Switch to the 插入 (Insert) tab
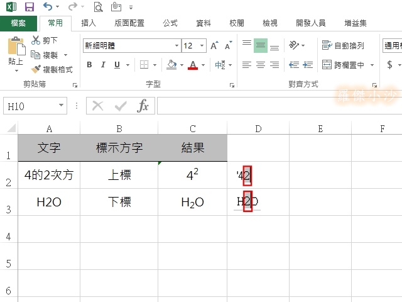This screenshot has height=302, width=402. (x=89, y=23)
